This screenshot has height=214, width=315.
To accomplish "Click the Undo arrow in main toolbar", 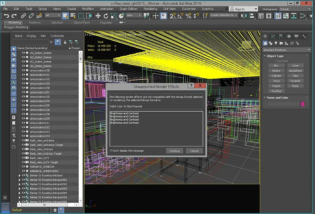I will point(6,16).
